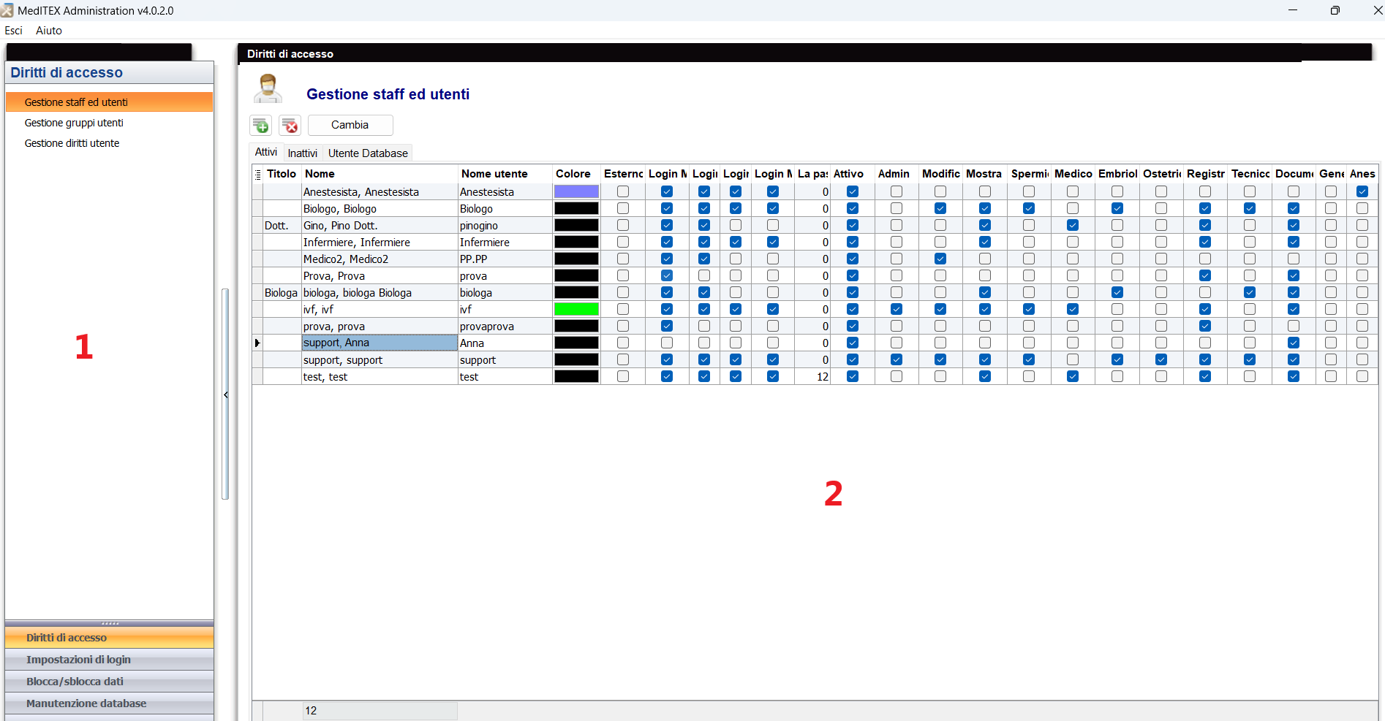Click the Colore column header
The width and height of the screenshot is (1385, 721).
tap(576, 174)
